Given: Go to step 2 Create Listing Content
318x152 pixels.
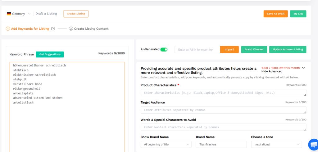Looking at the screenshot, I should [89, 29].
